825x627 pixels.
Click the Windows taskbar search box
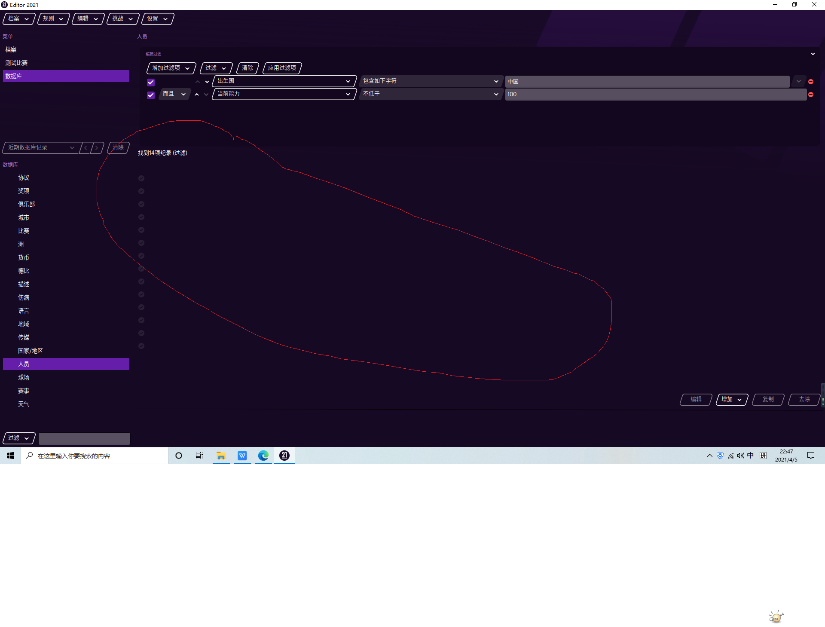point(95,456)
